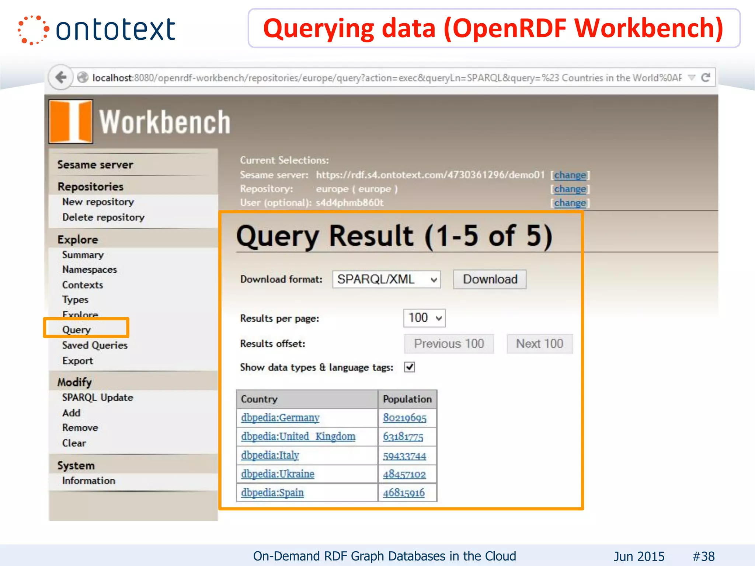
Task: Click population value 63181775
Action: pos(403,437)
